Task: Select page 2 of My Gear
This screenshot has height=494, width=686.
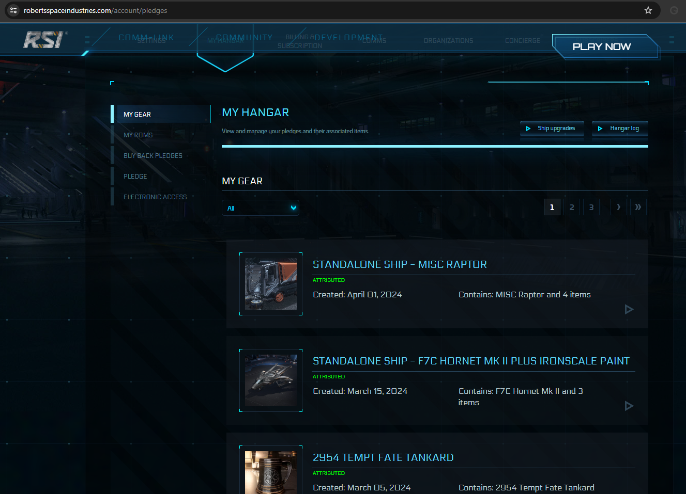Action: tap(571, 206)
